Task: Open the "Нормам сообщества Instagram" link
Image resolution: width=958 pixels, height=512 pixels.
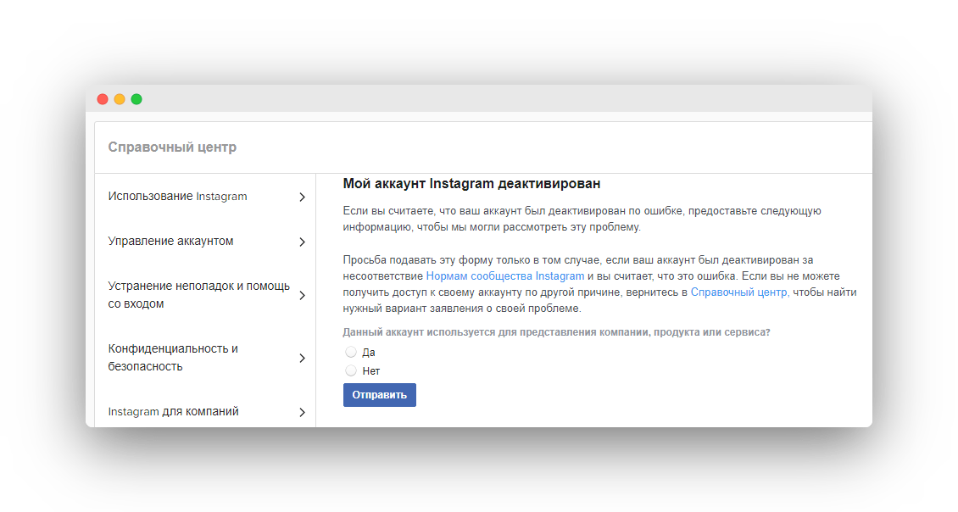Action: coord(504,276)
